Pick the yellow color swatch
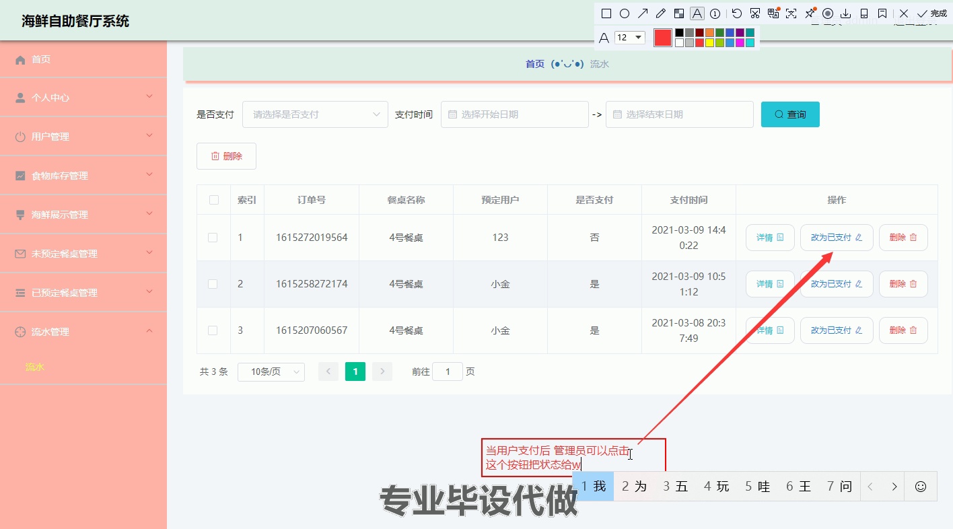Screen dimensions: 953x529 (709, 43)
